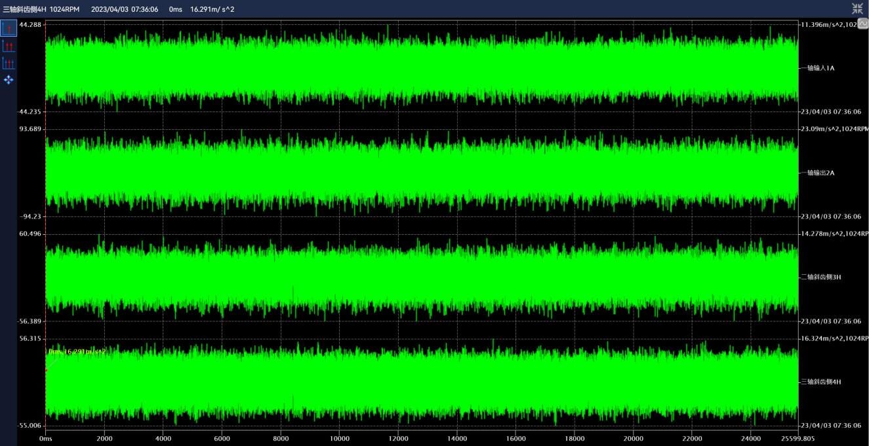The width and height of the screenshot is (869, 446).
Task: Click the waveform type icon top-right
Action: [x=863, y=24]
